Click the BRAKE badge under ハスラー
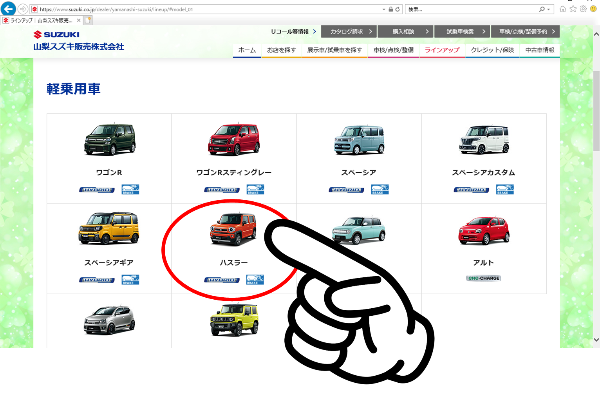Screen dimensions: 600x398 pos(255,280)
